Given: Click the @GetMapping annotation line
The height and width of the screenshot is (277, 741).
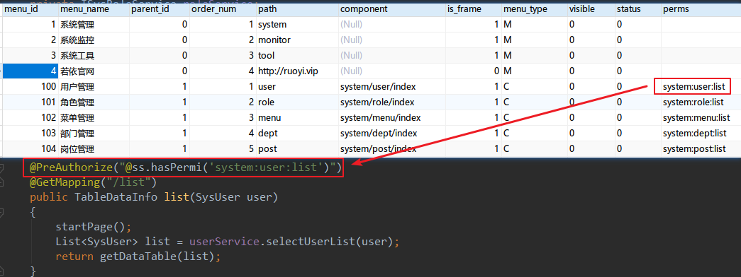Looking at the screenshot, I should click(x=93, y=182).
